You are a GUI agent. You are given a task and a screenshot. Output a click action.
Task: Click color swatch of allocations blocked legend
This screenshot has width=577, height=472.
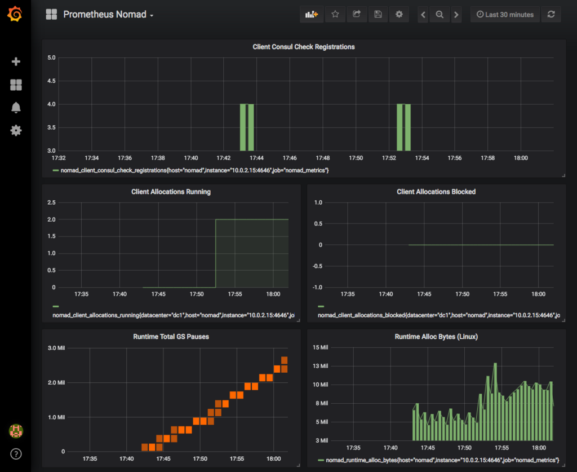[321, 306]
